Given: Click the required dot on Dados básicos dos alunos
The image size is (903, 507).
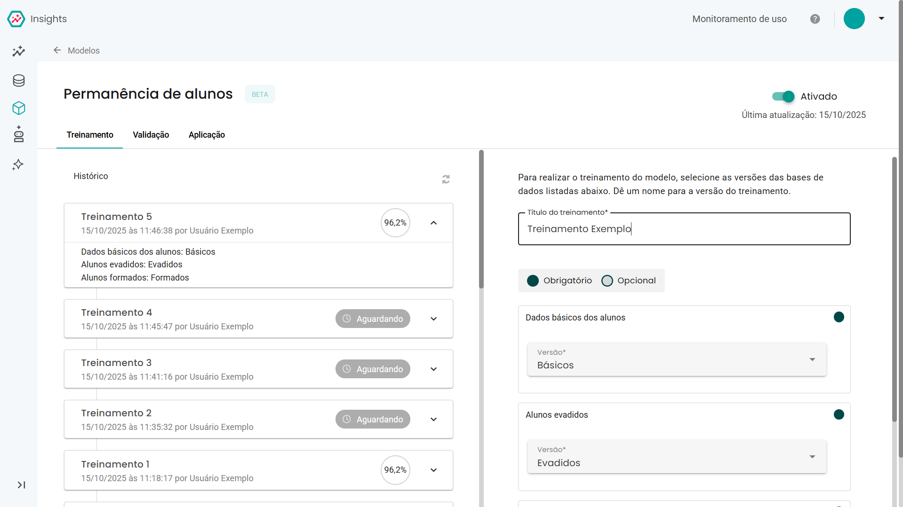Looking at the screenshot, I should coord(839,317).
